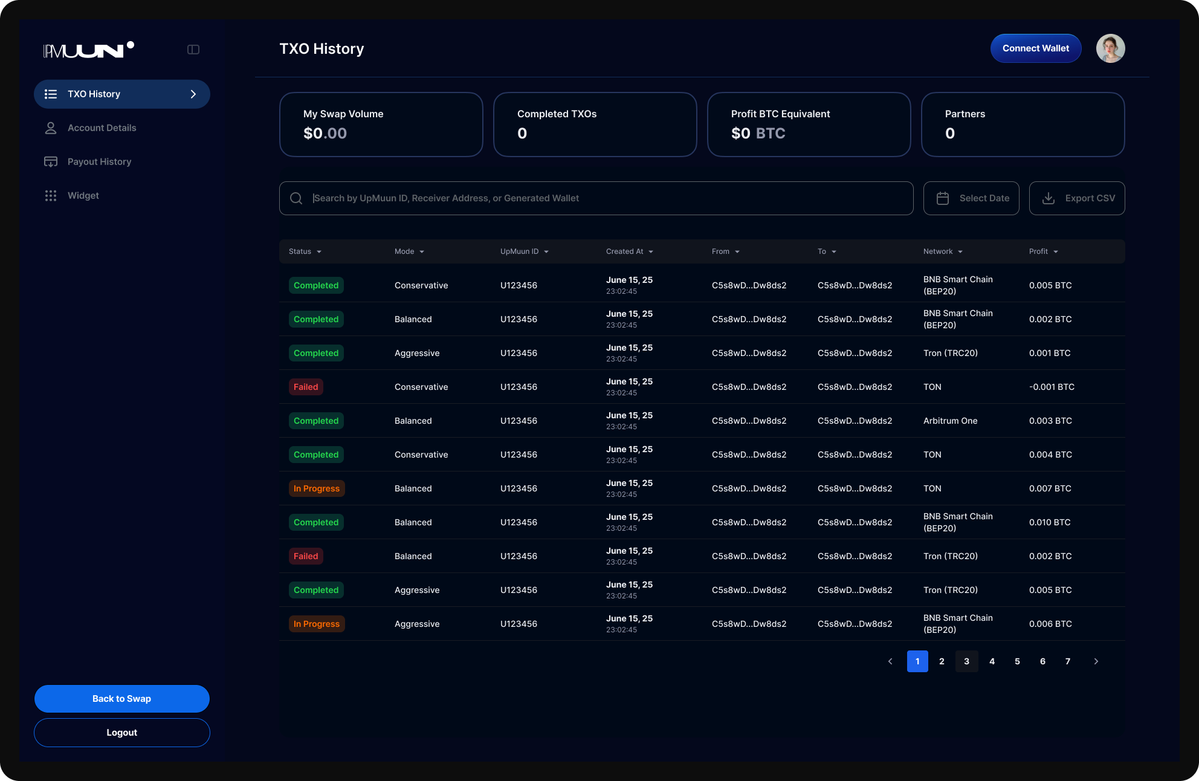Open Payout History menu item
This screenshot has width=1199, height=781.
(99, 162)
